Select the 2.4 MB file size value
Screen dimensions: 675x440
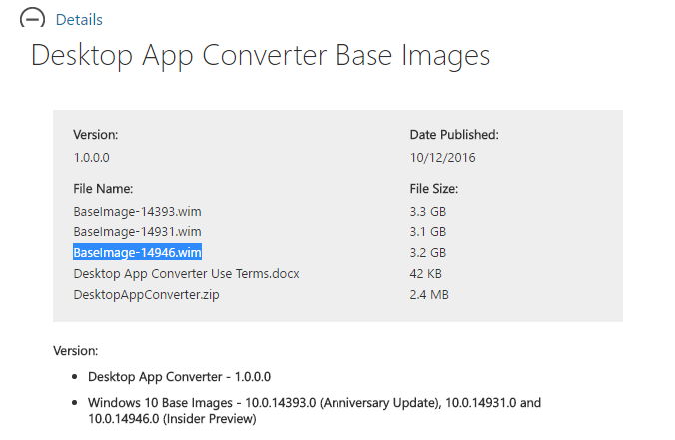(429, 295)
